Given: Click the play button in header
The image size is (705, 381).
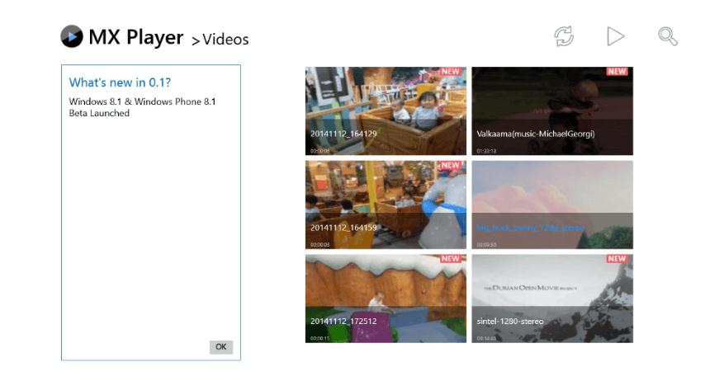Looking at the screenshot, I should point(615,36).
